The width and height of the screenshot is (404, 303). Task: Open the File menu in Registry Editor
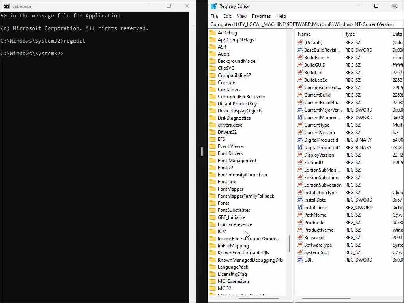(x=214, y=16)
